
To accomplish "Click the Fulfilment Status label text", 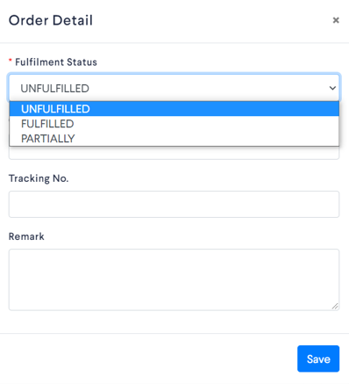I will pos(56,62).
